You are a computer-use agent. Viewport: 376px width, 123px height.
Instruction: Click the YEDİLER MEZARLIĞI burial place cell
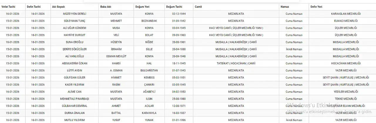pos(346,92)
